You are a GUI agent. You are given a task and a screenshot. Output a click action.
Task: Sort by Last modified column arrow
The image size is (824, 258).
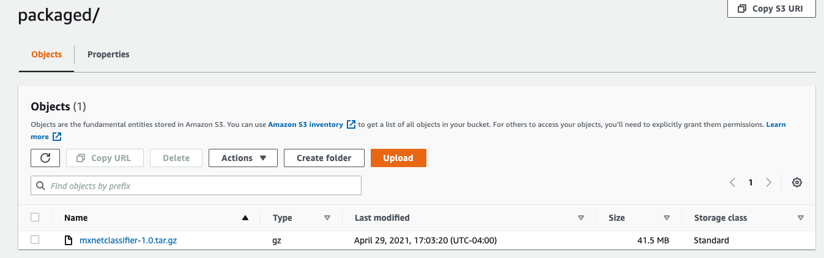tap(581, 218)
